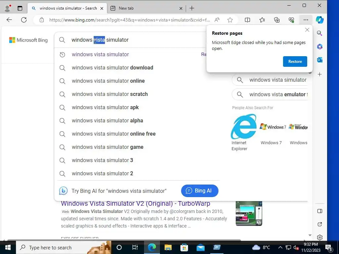Open related search windows vista emulator
Image resolution: width=339 pixels, height=254 pixels.
[270, 94]
